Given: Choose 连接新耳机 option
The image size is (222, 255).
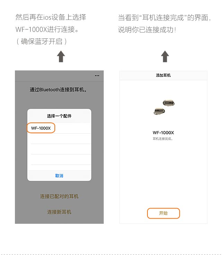Looking at the screenshot, I should 59,212.
